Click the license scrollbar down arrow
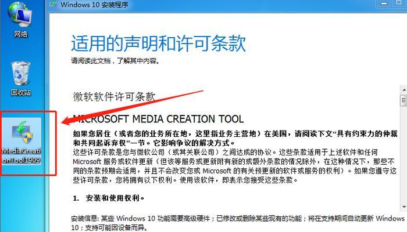Viewport: 407px width, 232px height. [404, 207]
